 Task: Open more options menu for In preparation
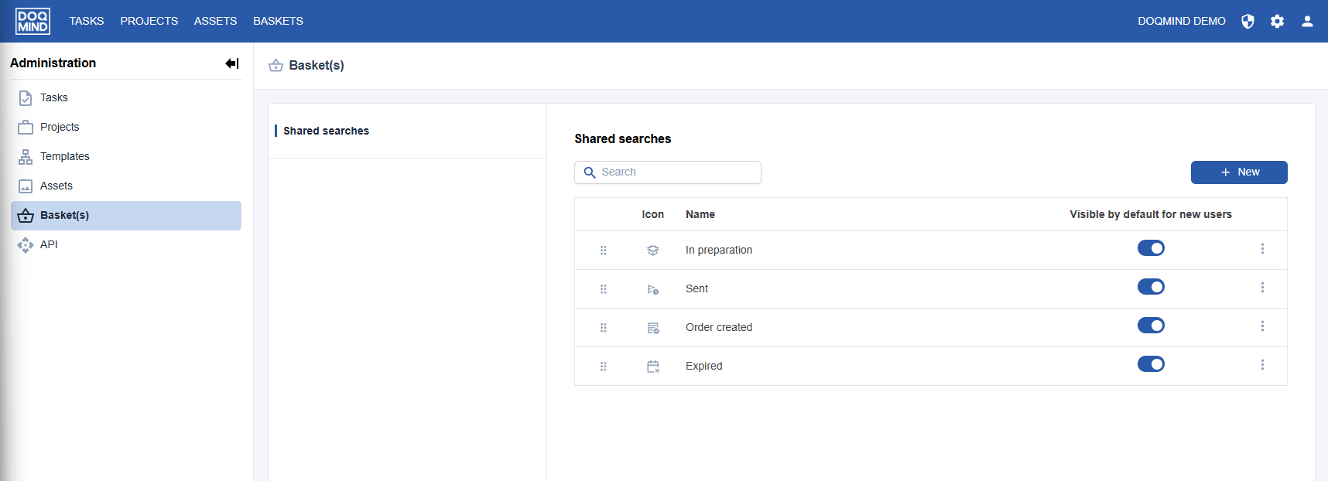pos(1262,249)
